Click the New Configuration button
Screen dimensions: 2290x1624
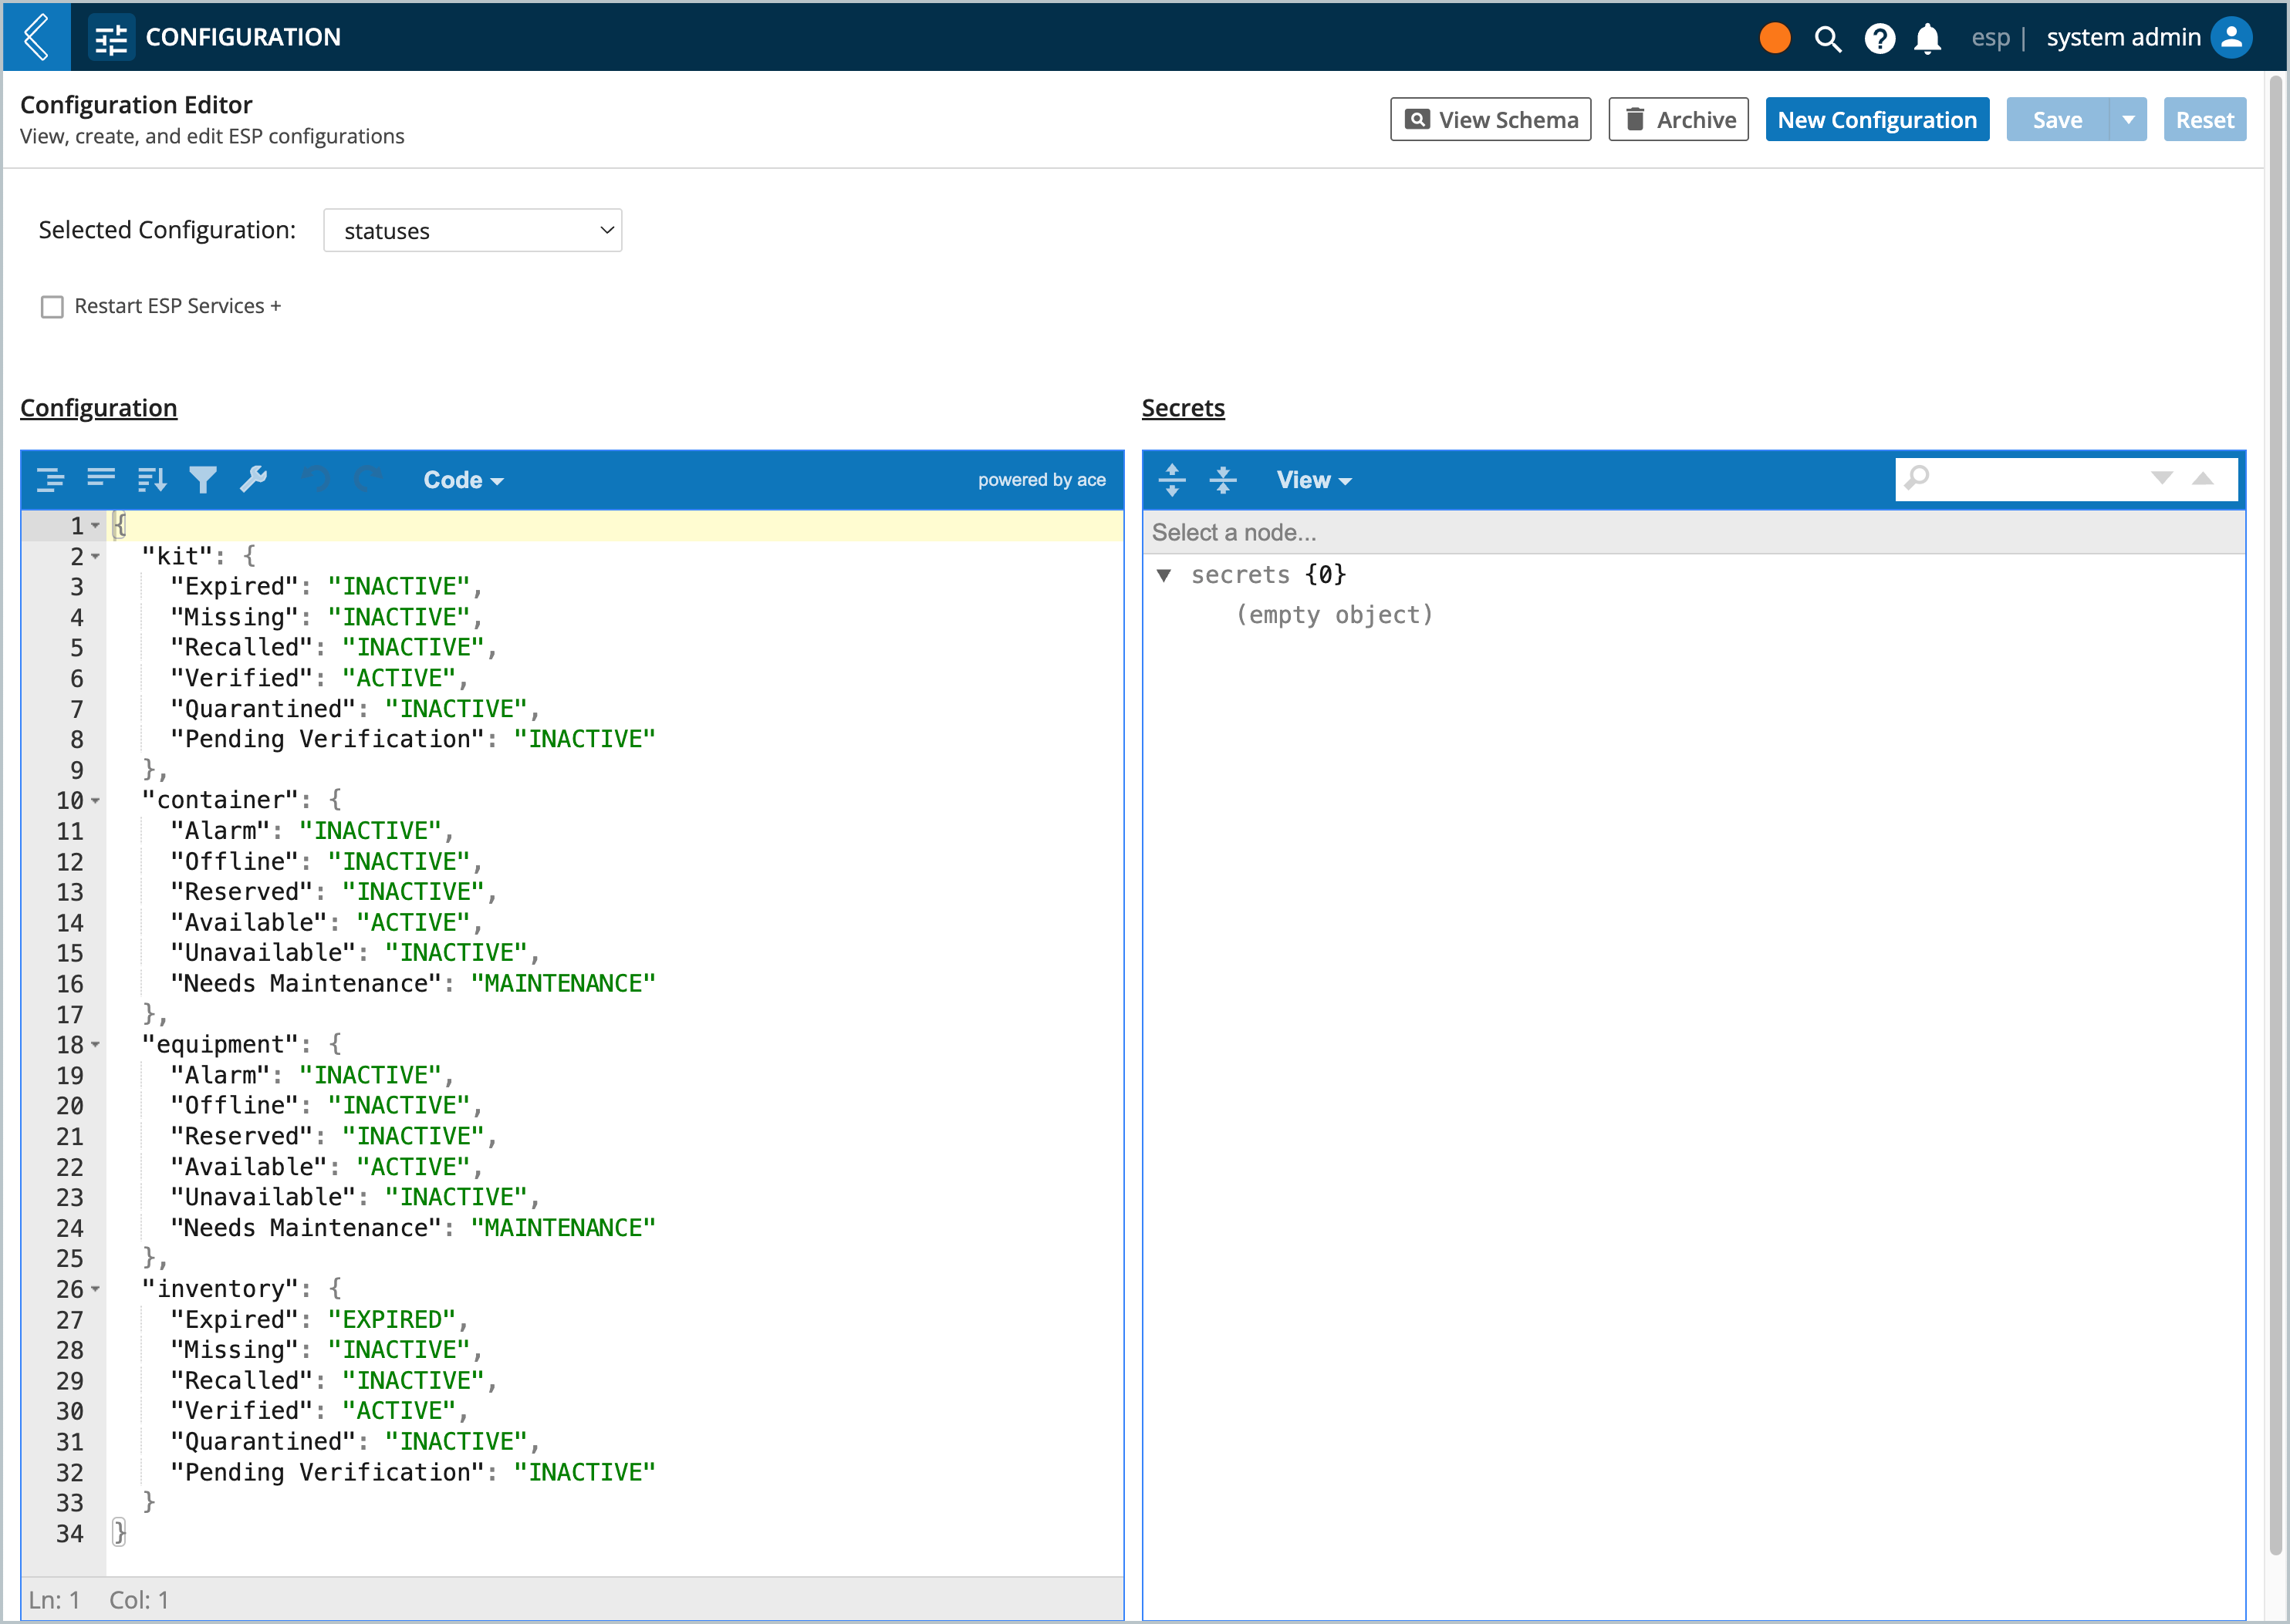1876,120
